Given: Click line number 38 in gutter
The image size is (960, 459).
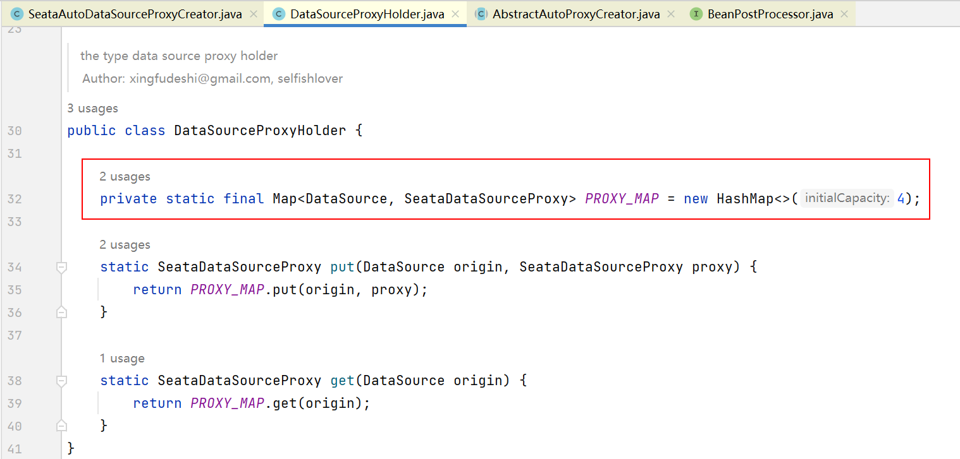Looking at the screenshot, I should pos(14,381).
